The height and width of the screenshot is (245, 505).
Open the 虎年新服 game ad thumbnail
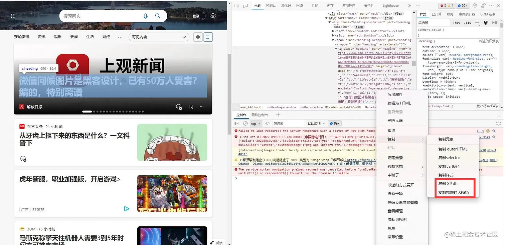click(x=172, y=194)
